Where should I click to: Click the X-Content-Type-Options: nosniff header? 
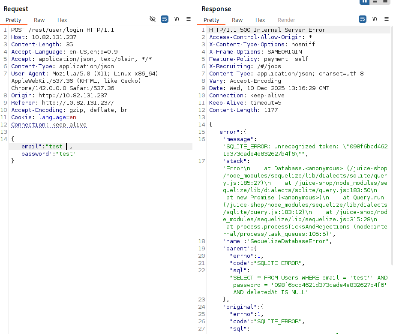(262, 45)
